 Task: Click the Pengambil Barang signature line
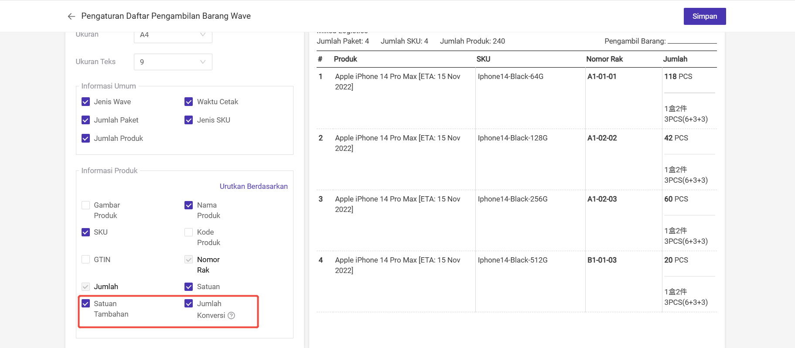[692, 43]
